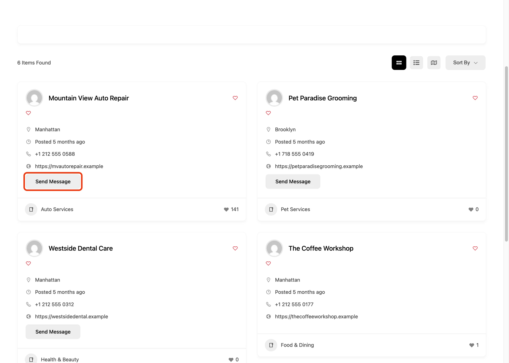Click the 141 favorites heart count
509x363 pixels.
coord(231,209)
